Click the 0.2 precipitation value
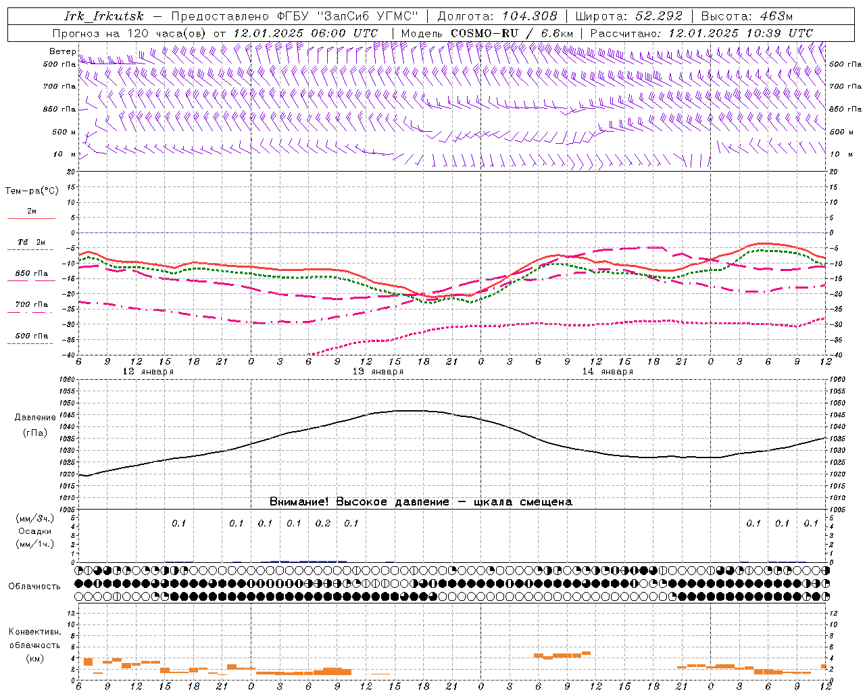Viewport: 865px width, 692px height. pyautogui.click(x=323, y=524)
